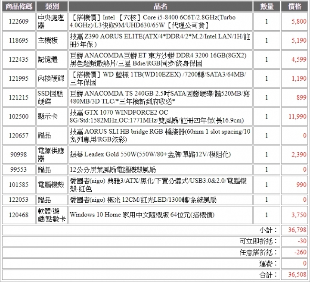Click the 技嘉 GTX 1070 WINDFORCE2 product name
The height and width of the screenshot is (282, 310).
[x=157, y=116]
